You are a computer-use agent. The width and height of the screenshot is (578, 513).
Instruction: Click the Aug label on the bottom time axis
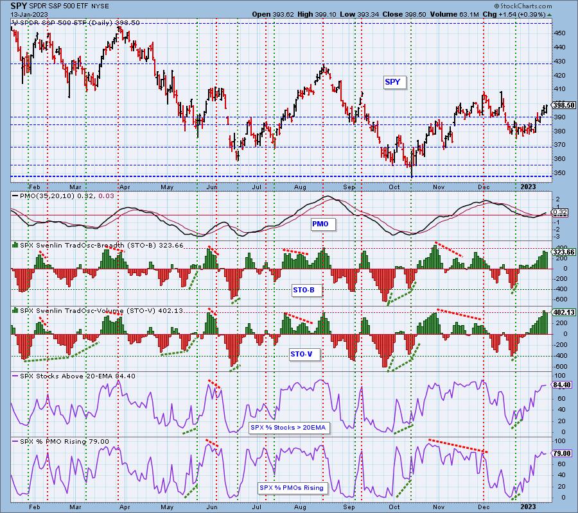(300, 507)
